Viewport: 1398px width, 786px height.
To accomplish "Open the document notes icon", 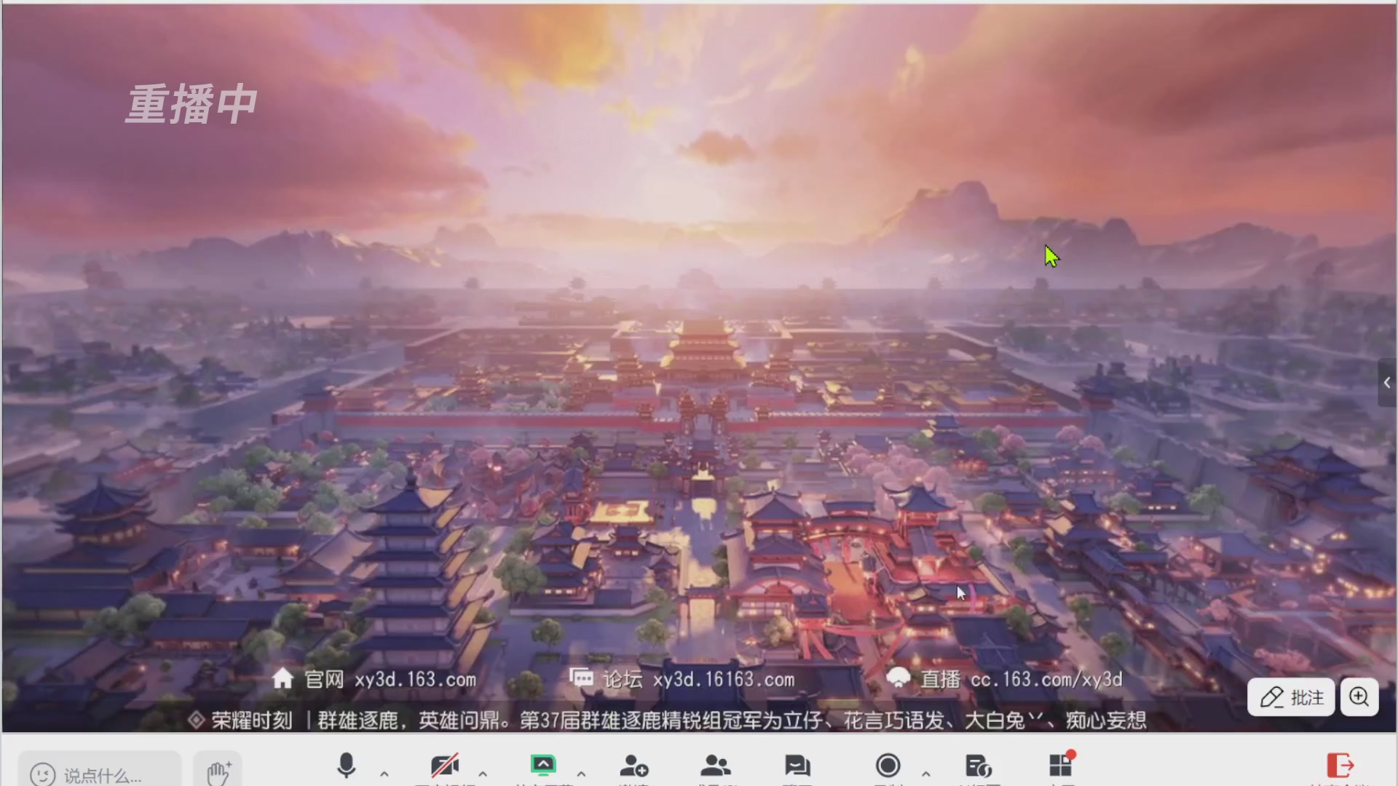I will pyautogui.click(x=979, y=766).
